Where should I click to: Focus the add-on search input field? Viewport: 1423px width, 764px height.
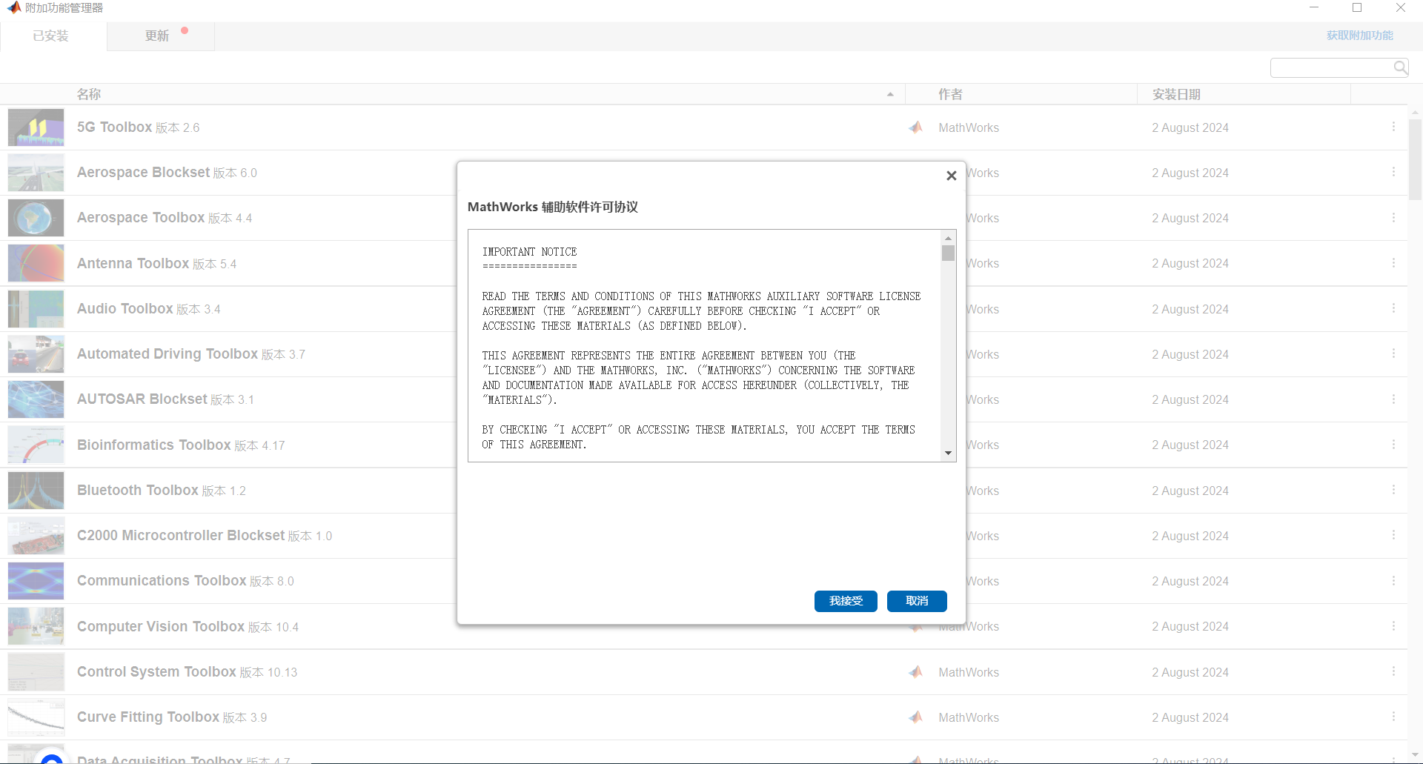pyautogui.click(x=1331, y=68)
